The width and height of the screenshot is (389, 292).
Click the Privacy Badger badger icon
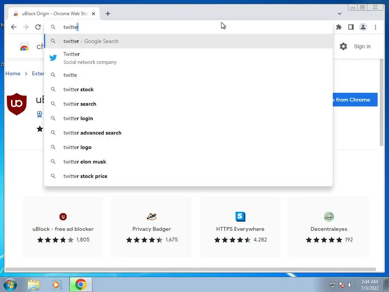pyautogui.click(x=152, y=216)
